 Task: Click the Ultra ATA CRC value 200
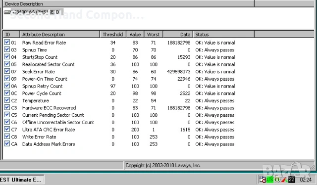(135, 130)
